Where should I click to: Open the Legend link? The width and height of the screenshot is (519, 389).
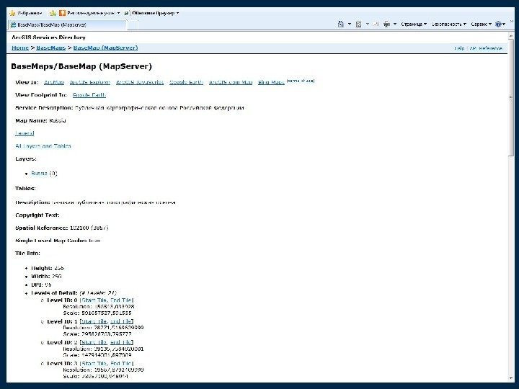(x=25, y=133)
